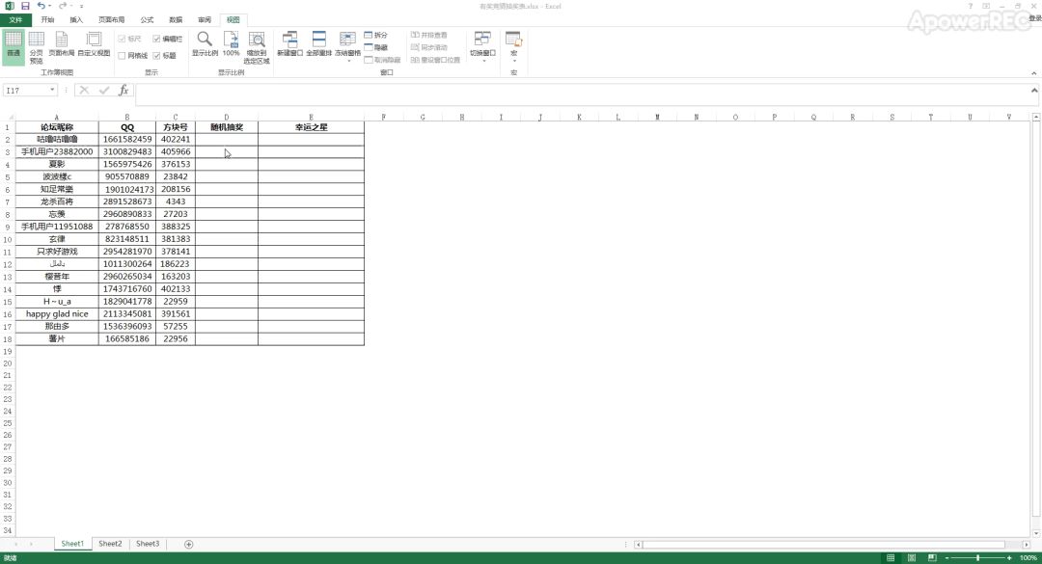1042x564 pixels.
Task: Click Zoom to Selection (缩放到选定区域)
Action: click(258, 43)
